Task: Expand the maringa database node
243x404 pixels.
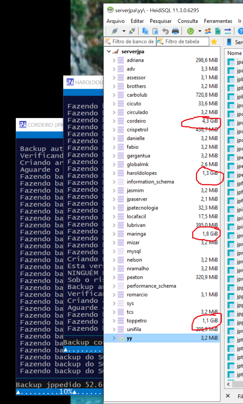Action: click(x=114, y=234)
